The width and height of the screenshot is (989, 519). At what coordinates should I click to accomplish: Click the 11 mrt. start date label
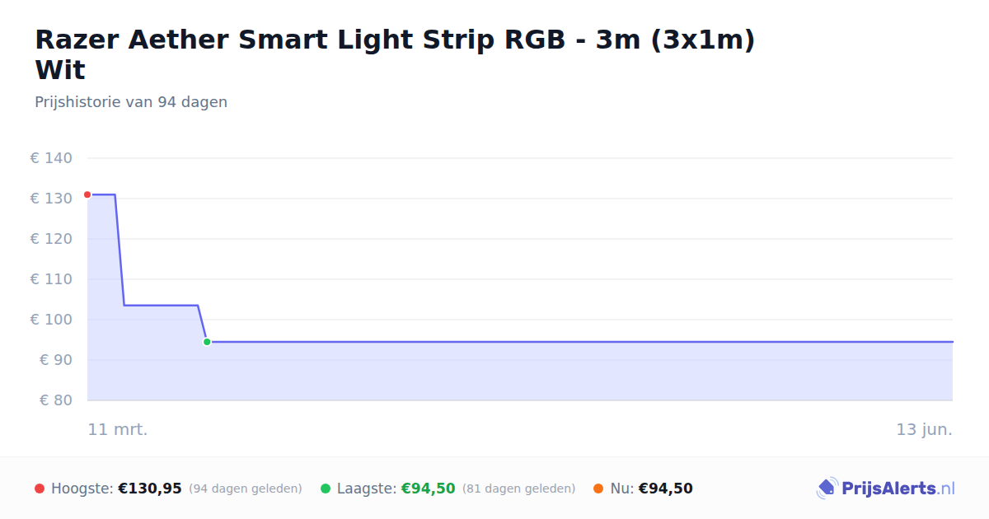point(118,429)
